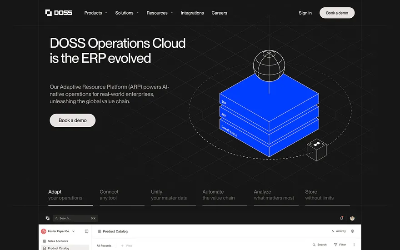Click the DOSS icon in app preview bar
The image size is (400, 250).
click(x=47, y=218)
